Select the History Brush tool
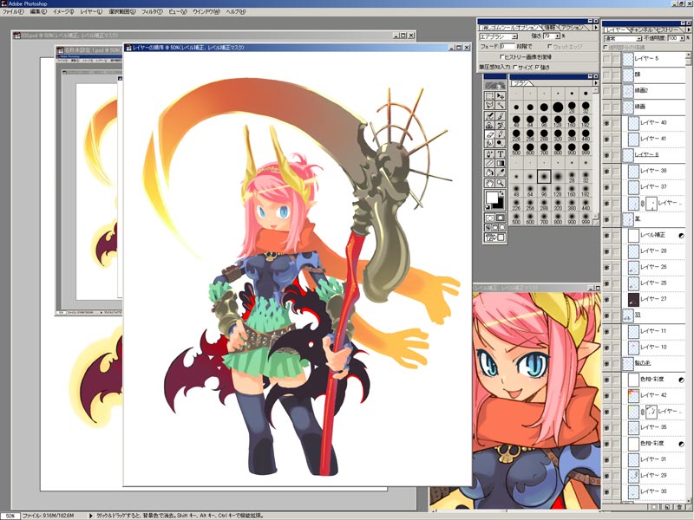 [501, 125]
